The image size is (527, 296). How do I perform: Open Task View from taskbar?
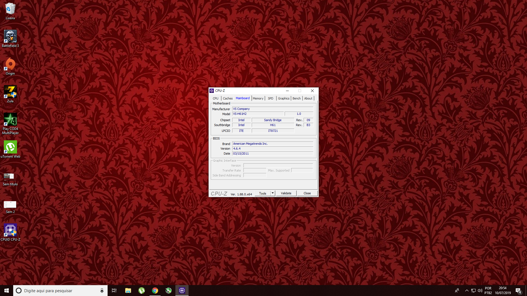114,291
